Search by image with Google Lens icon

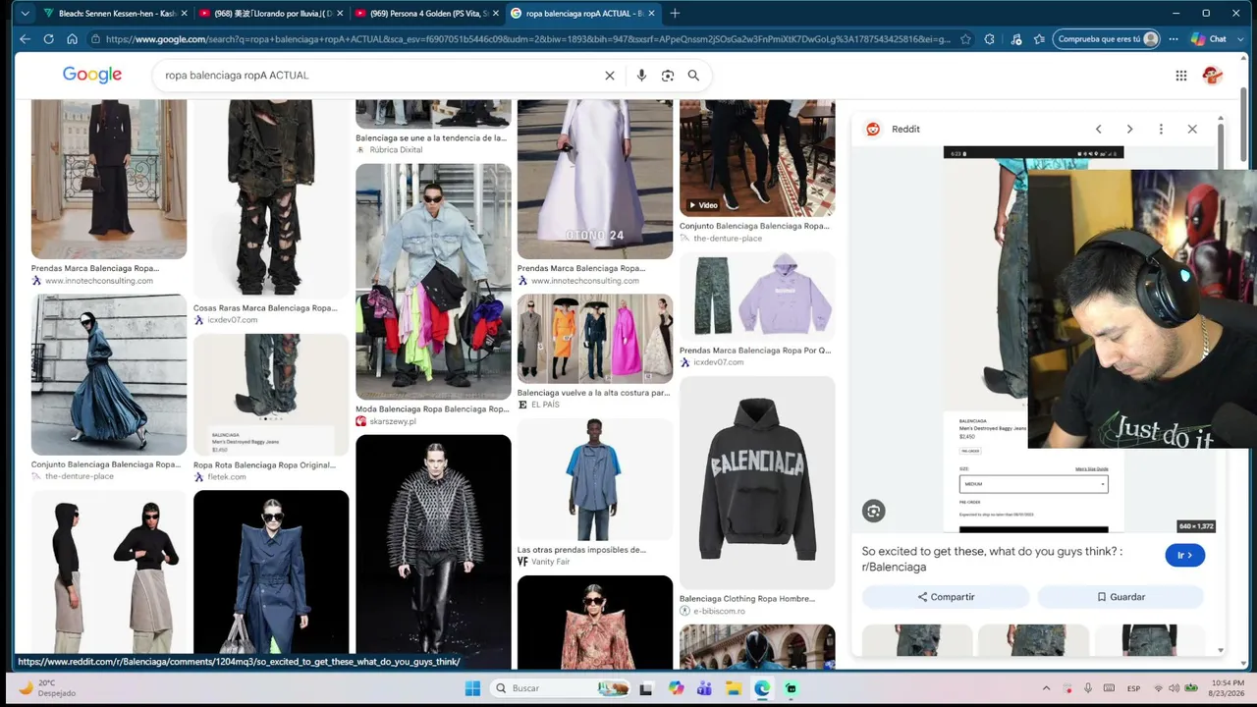point(668,76)
